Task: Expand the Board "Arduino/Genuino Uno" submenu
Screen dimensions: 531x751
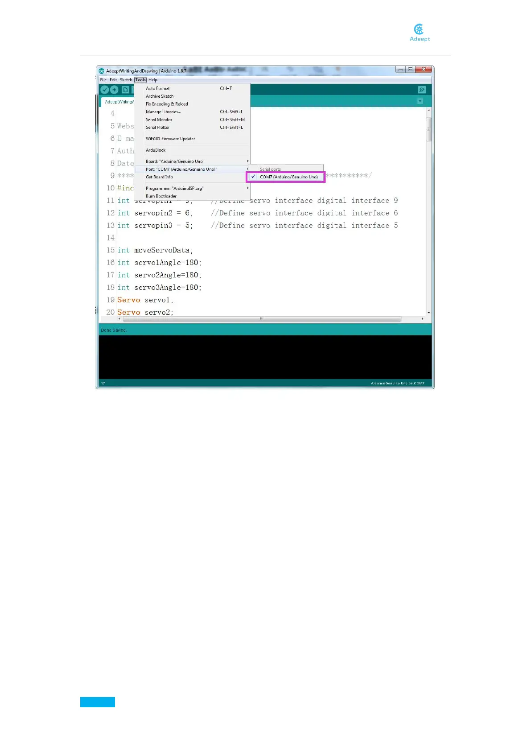Action: tap(192, 161)
